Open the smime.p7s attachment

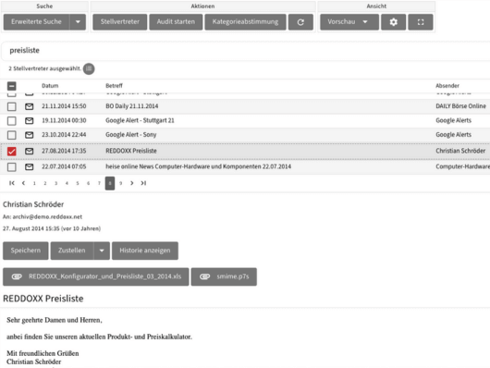pyautogui.click(x=224, y=276)
